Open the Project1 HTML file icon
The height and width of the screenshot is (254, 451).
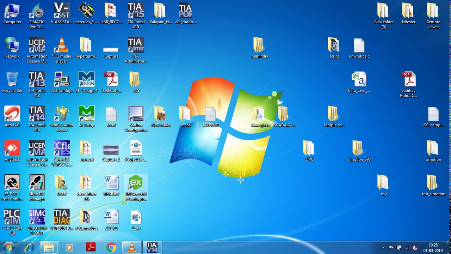tap(136, 151)
